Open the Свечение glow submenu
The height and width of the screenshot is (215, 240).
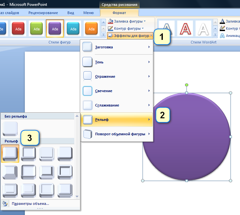(117, 91)
